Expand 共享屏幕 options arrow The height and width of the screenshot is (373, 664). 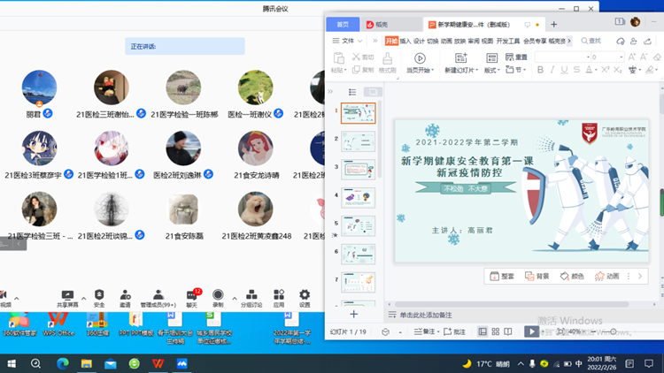83,299
